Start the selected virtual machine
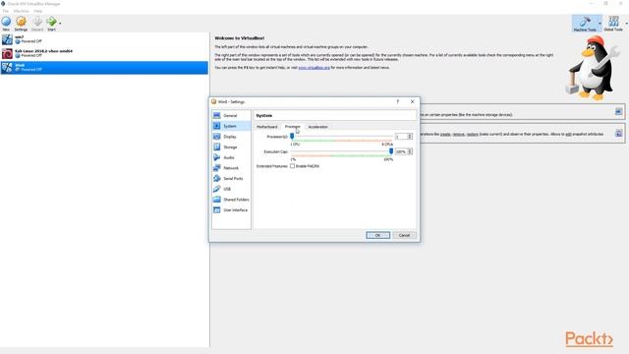Viewport: 629px width, 354px height. point(51,24)
